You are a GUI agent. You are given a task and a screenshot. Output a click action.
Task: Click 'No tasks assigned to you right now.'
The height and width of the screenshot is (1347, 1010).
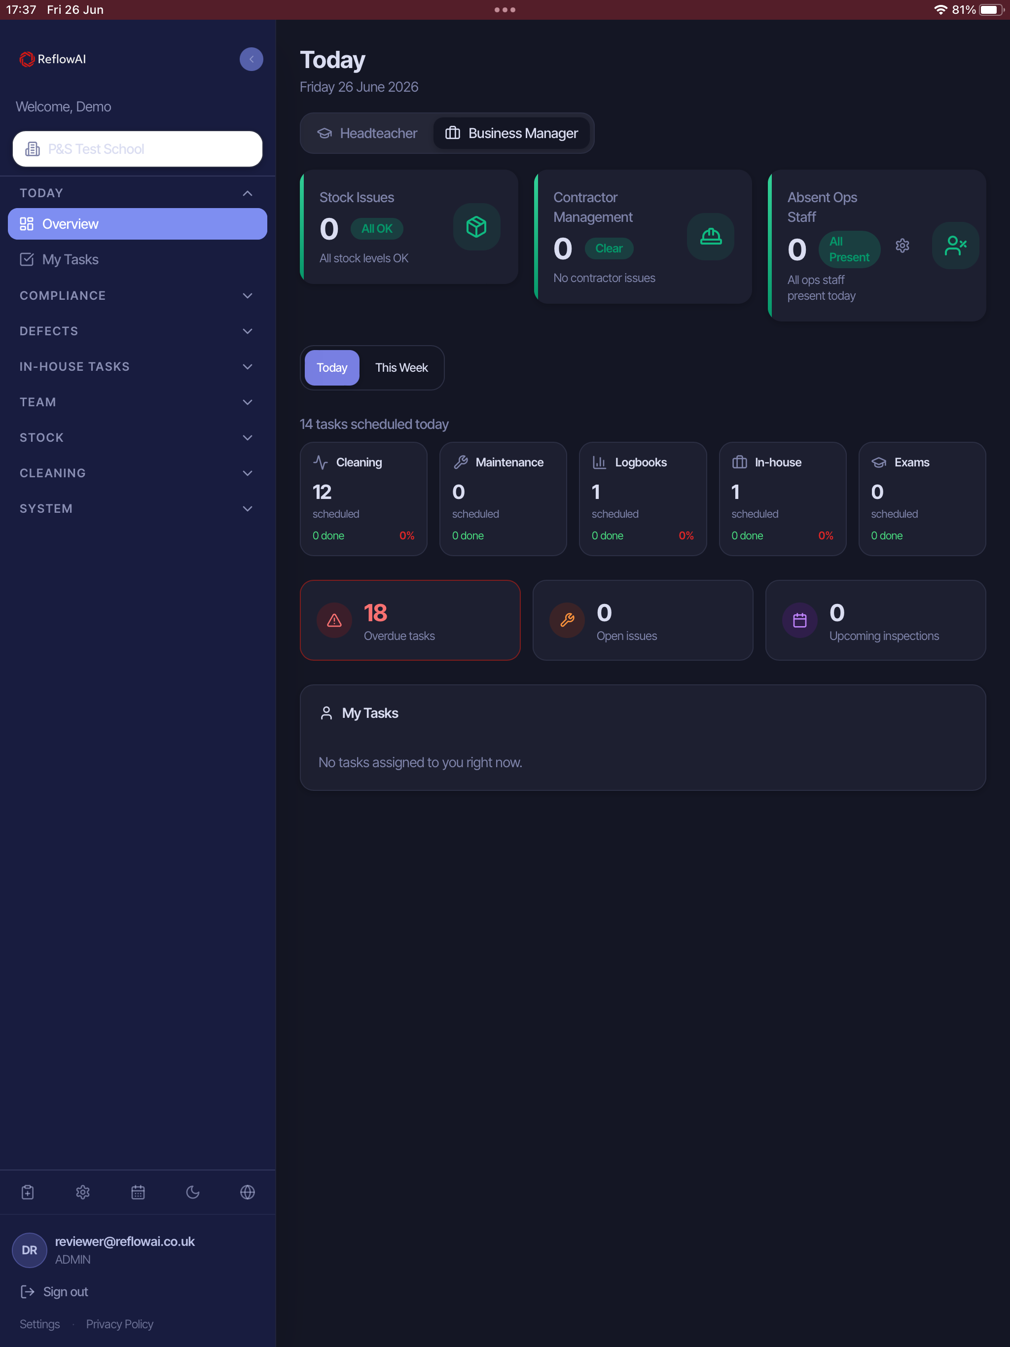pos(420,762)
